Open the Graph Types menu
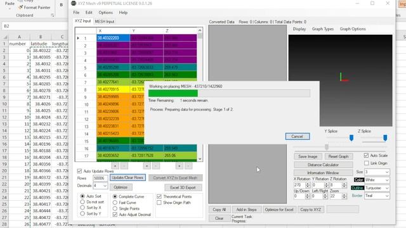Image resolution: width=406 pixels, height=228 pixels. click(x=323, y=29)
